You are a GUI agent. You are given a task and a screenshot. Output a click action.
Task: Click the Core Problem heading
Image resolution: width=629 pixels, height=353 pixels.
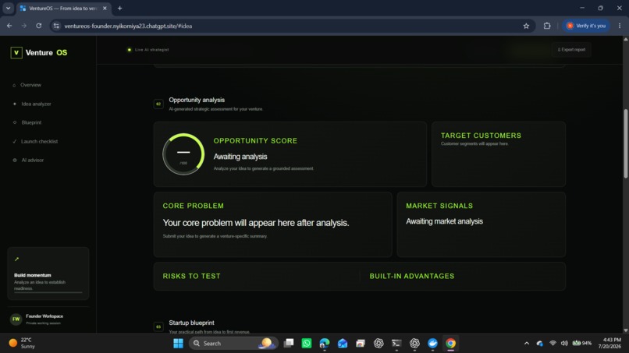[x=194, y=206]
